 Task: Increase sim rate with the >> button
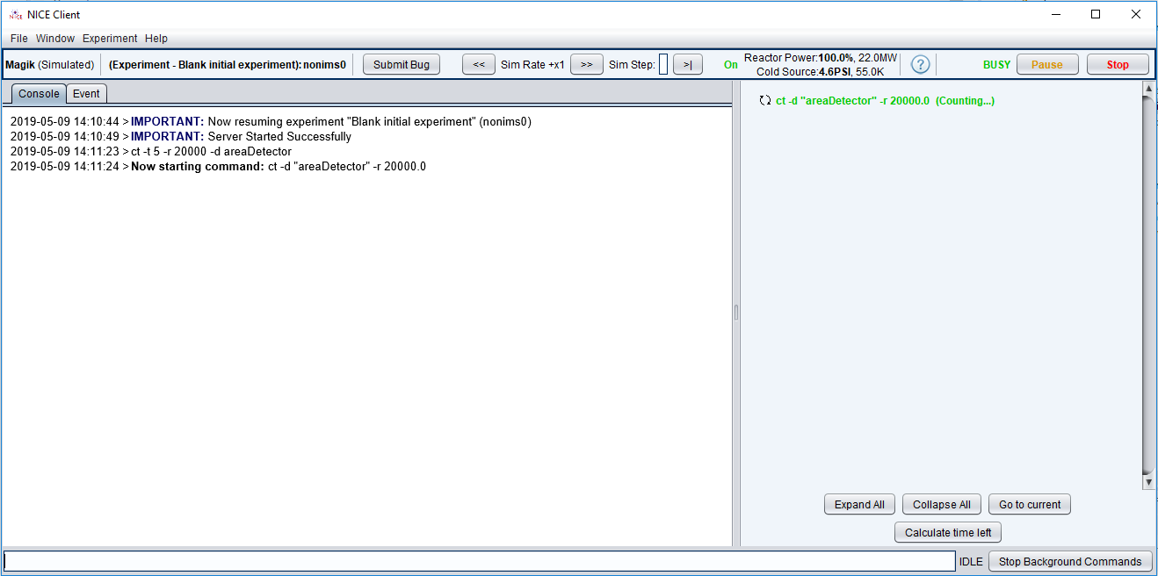tap(586, 65)
